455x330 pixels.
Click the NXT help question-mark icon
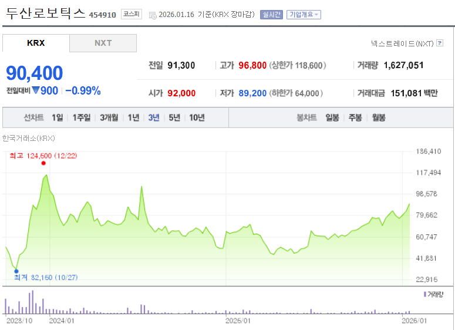[440, 43]
